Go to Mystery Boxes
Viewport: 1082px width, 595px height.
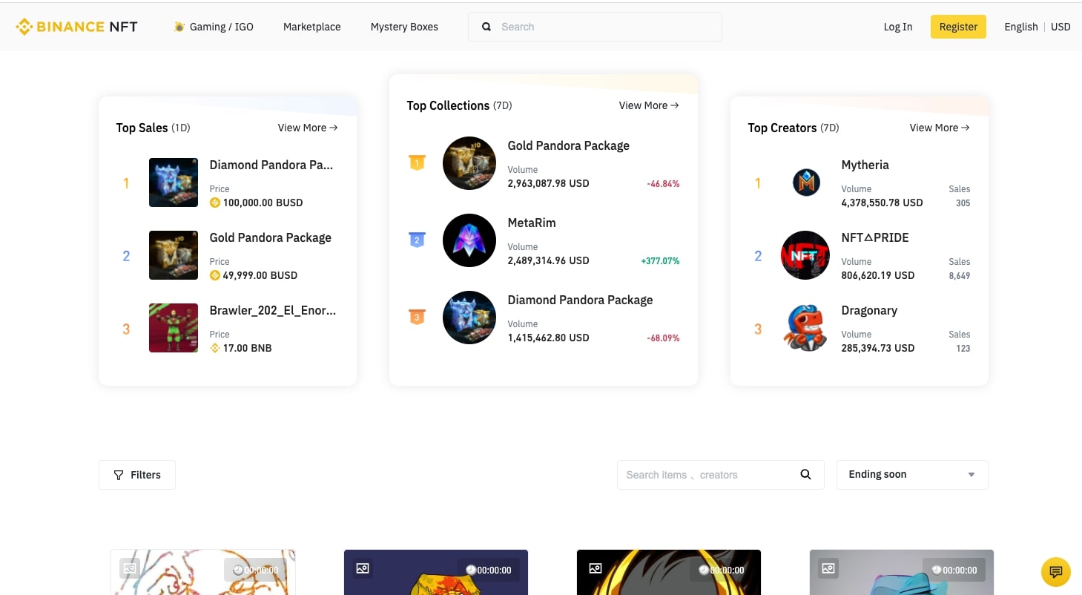(404, 27)
